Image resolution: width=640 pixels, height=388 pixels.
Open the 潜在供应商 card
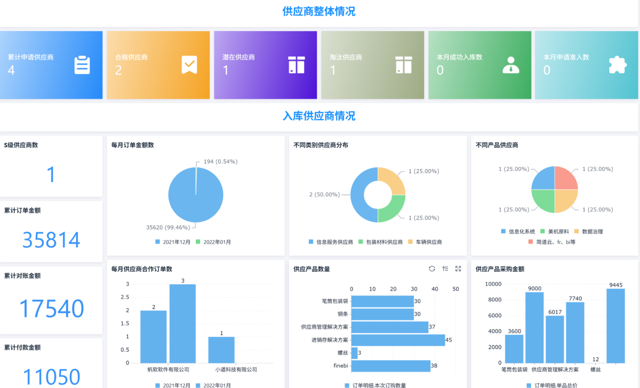(x=266, y=65)
